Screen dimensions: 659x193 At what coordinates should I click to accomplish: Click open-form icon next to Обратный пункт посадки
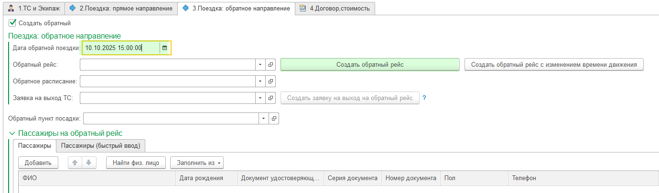274,118
